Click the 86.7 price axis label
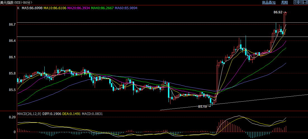 (12, 25)
